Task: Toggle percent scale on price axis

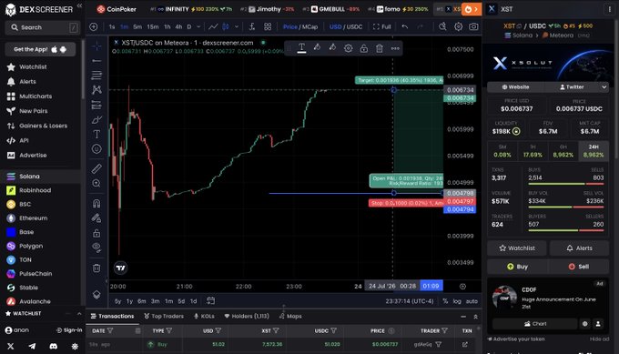Action: tap(445, 301)
